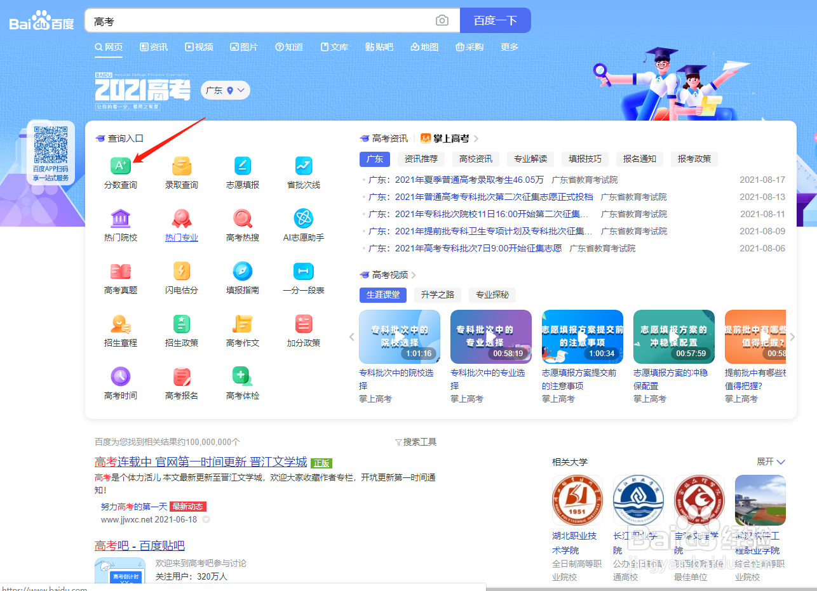Play video 志愿填报方案提交前的注意事项

(x=583, y=336)
